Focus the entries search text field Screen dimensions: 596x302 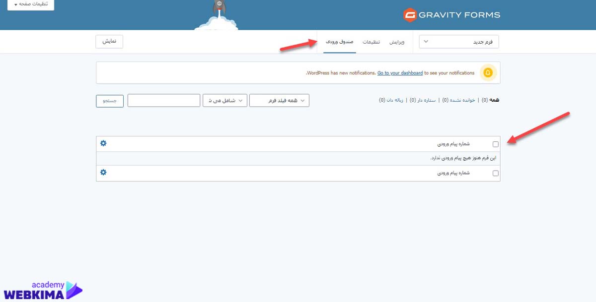pos(164,100)
